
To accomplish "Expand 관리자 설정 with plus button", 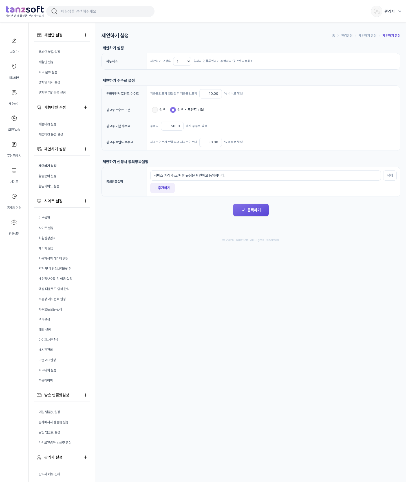I will 85,457.
